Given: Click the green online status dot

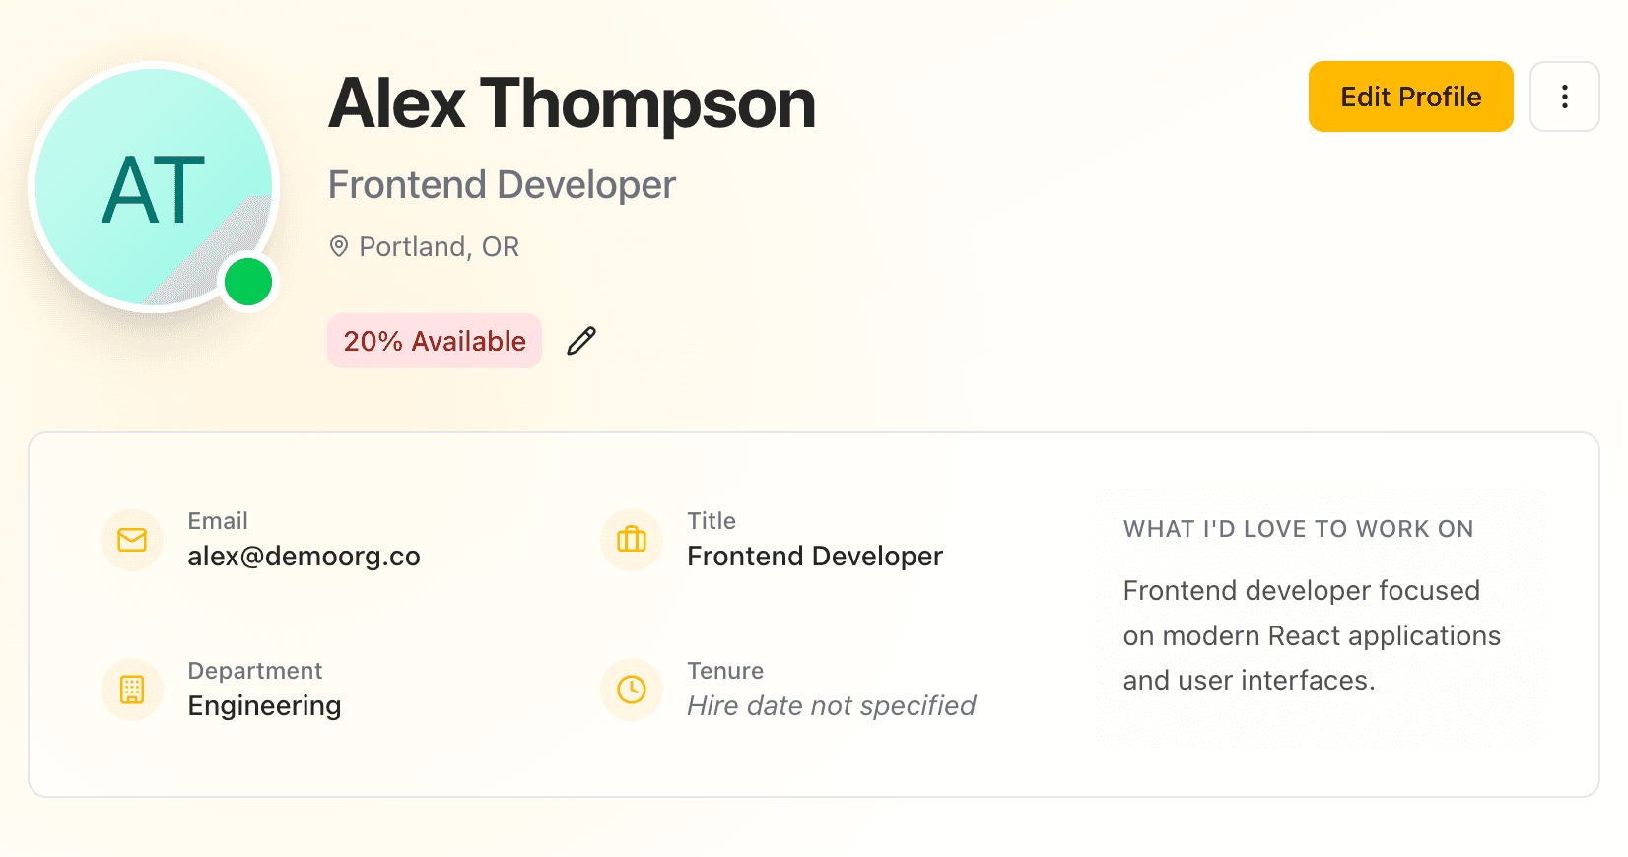Looking at the screenshot, I should pyautogui.click(x=248, y=283).
